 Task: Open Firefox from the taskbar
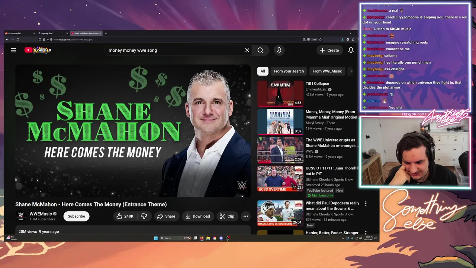[x=202, y=238]
